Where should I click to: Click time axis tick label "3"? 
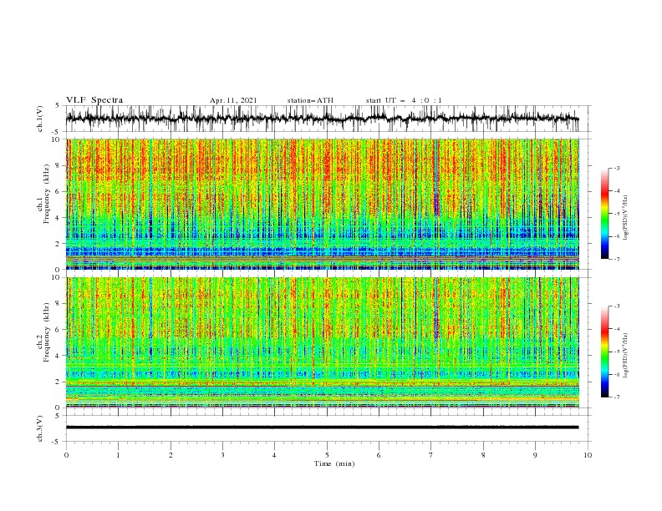click(x=222, y=455)
